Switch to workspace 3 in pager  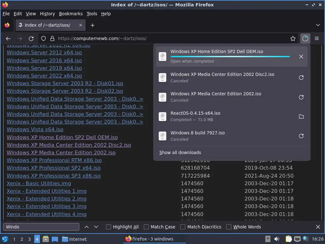pyautogui.click(x=30, y=239)
